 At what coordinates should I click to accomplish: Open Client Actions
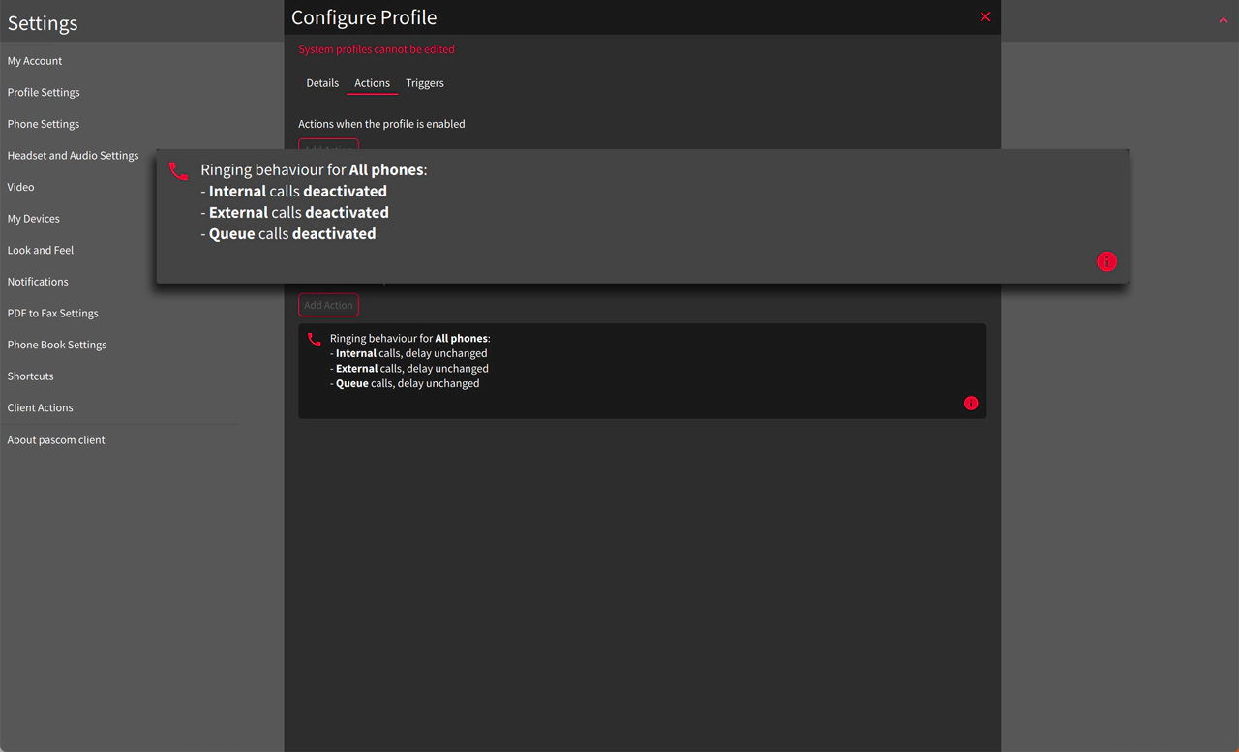pos(40,407)
